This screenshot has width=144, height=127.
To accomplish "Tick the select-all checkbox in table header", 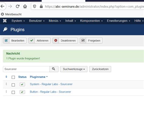I will 13,77.
